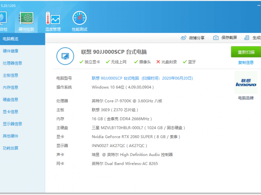Click the Dual Band Wireless-AC 8265 value

click(x=125, y=163)
